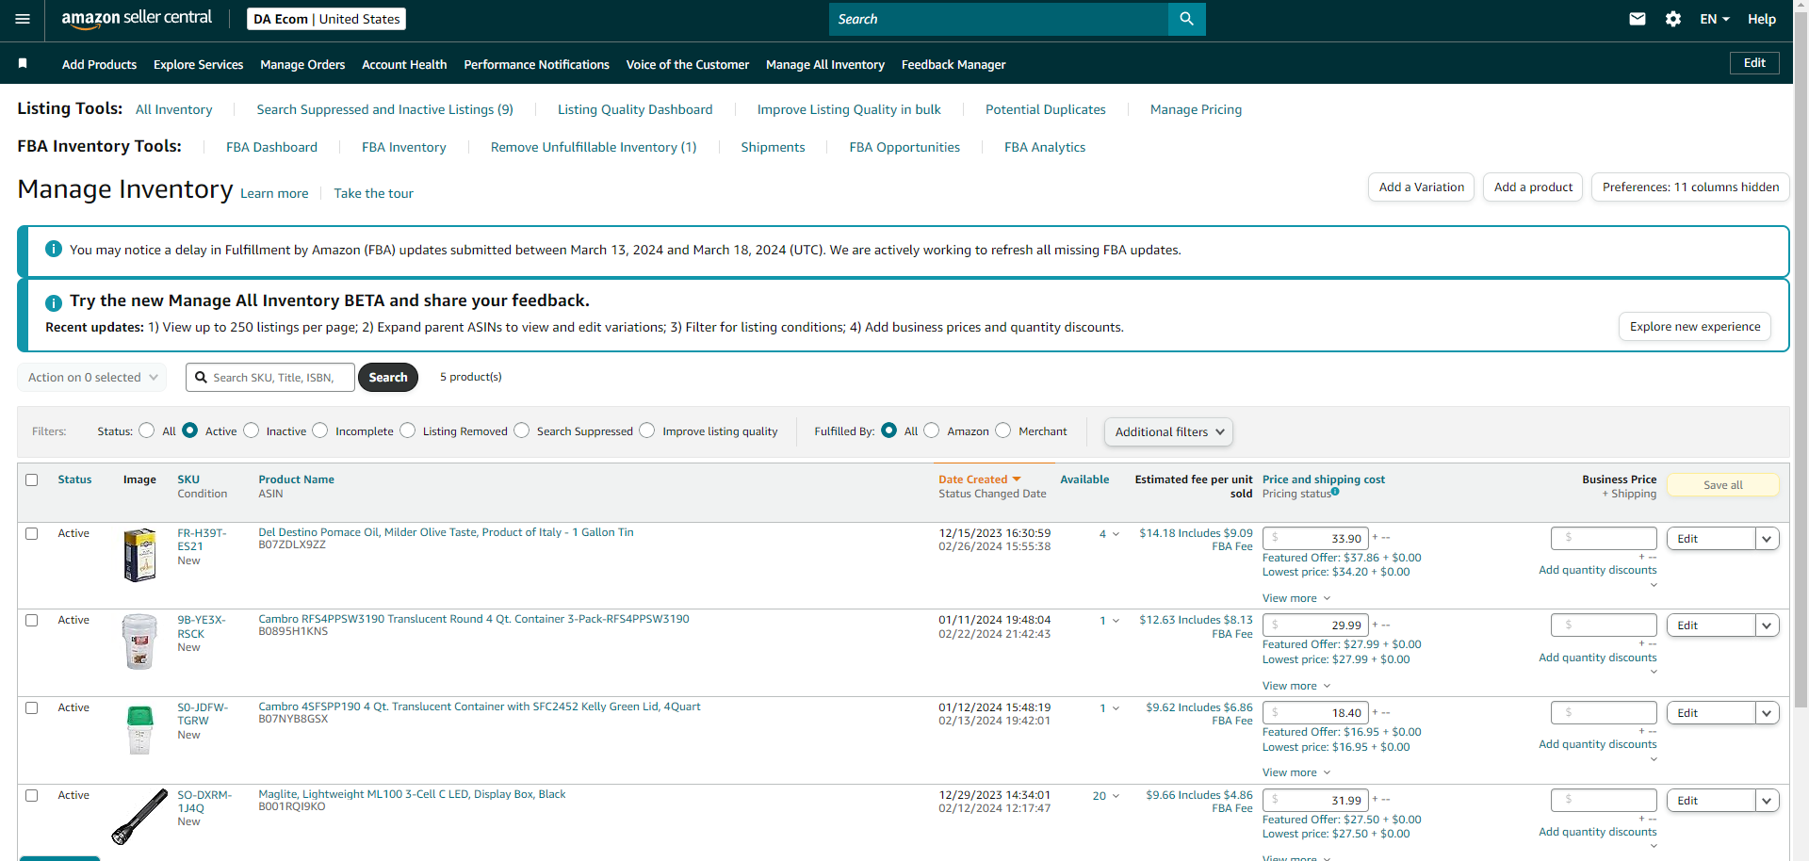The width and height of the screenshot is (1809, 861).
Task: Open Cambro Kelly Green lid container thumbnail
Action: pyautogui.click(x=139, y=730)
